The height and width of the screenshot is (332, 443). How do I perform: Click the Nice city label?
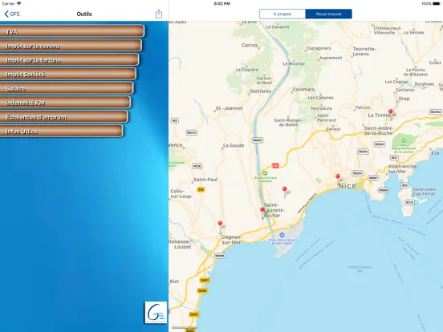(x=347, y=185)
